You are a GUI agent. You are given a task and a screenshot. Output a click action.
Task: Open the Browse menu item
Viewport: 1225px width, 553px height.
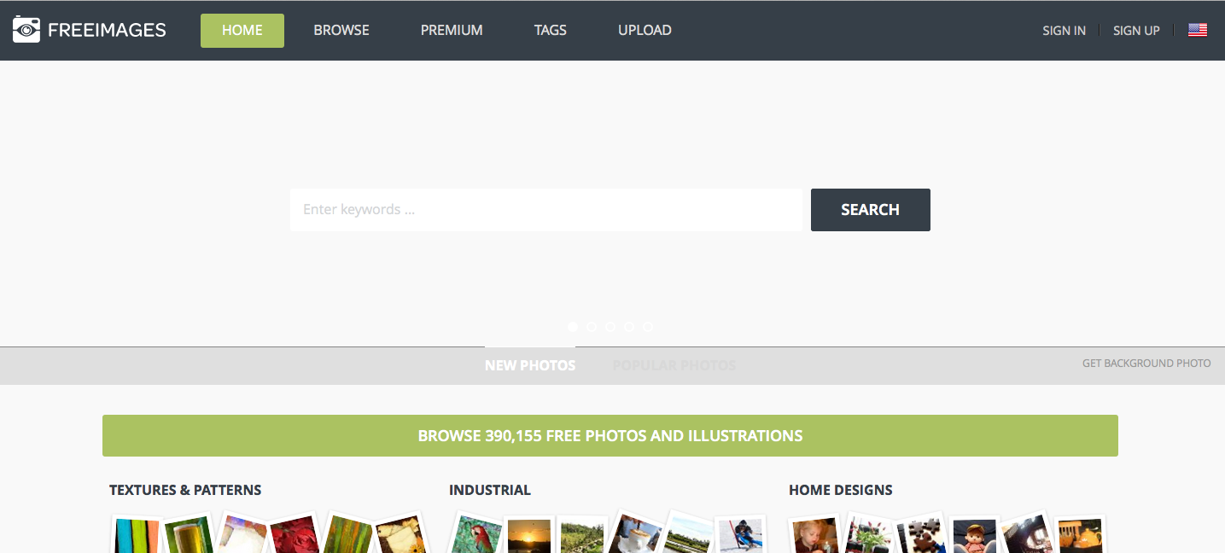click(x=341, y=30)
